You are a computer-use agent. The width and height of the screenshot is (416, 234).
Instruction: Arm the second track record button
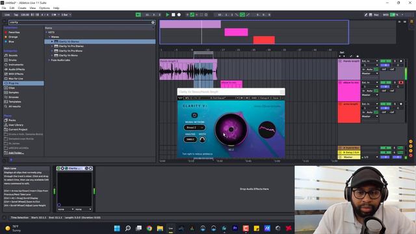pyautogui.click(x=401, y=83)
